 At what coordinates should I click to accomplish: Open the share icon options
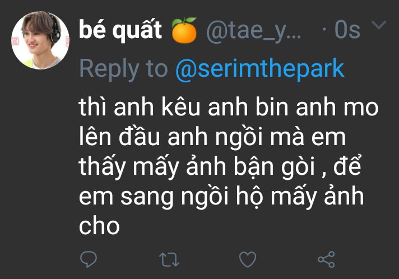327,259
